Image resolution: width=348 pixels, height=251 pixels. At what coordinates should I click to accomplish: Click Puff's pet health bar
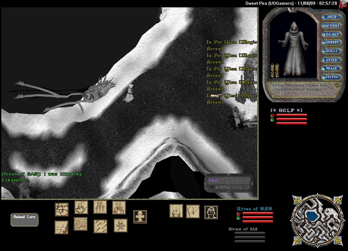point(229,183)
